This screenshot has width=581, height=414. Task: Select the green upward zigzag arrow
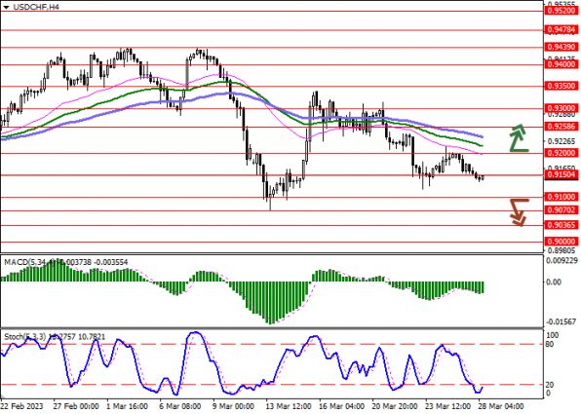point(519,138)
